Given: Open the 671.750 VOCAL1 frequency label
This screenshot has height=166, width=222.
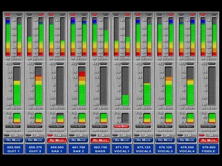Looking at the screenshot, I should pos(122,149).
